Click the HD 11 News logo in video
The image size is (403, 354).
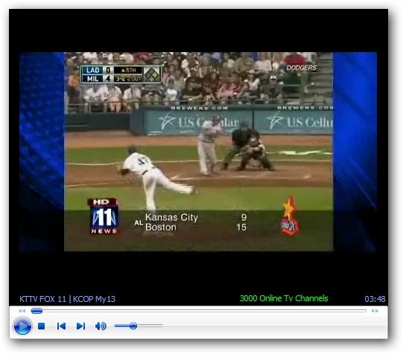click(x=104, y=216)
